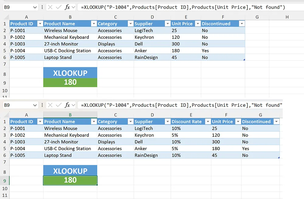
Task: Click Cancel X in the lower formula bar
Action: pos(50,105)
